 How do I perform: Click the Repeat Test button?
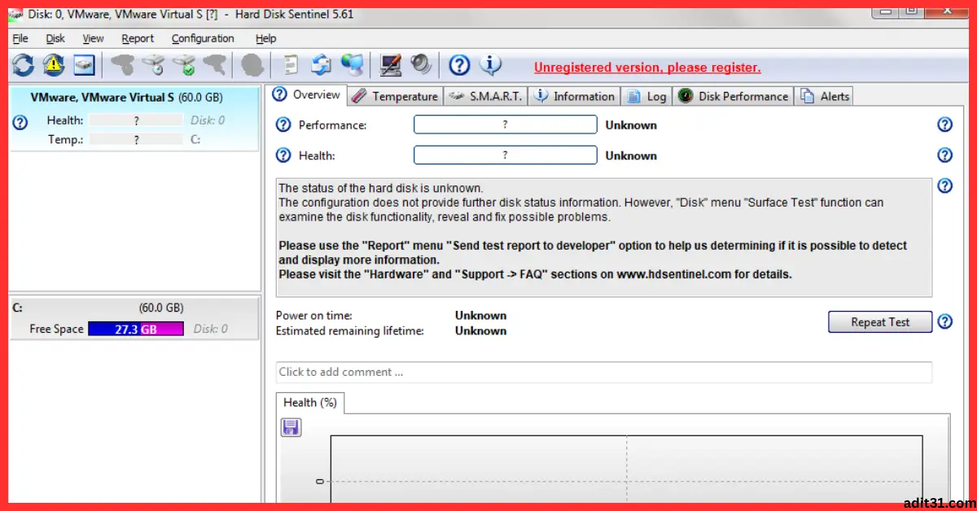pyautogui.click(x=880, y=322)
